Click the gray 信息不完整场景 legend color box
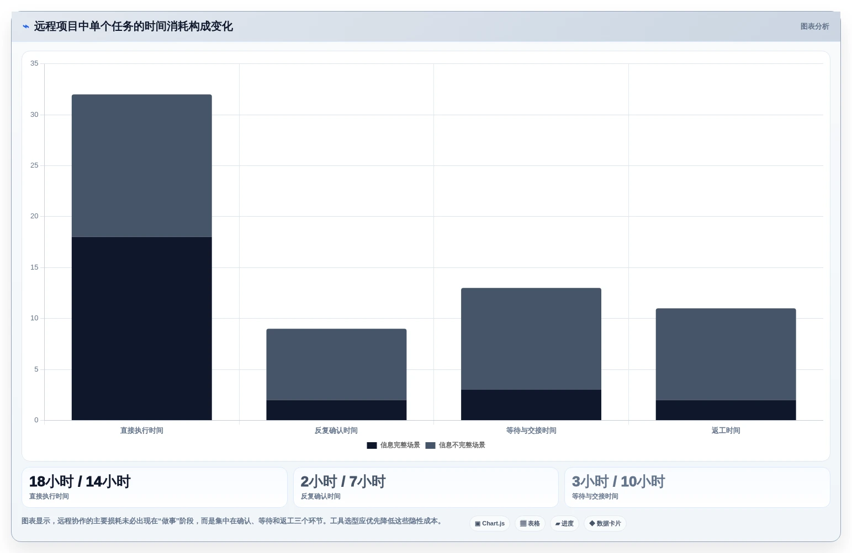The height and width of the screenshot is (553, 852). [430, 445]
